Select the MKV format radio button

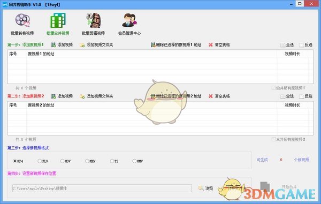click(87, 161)
